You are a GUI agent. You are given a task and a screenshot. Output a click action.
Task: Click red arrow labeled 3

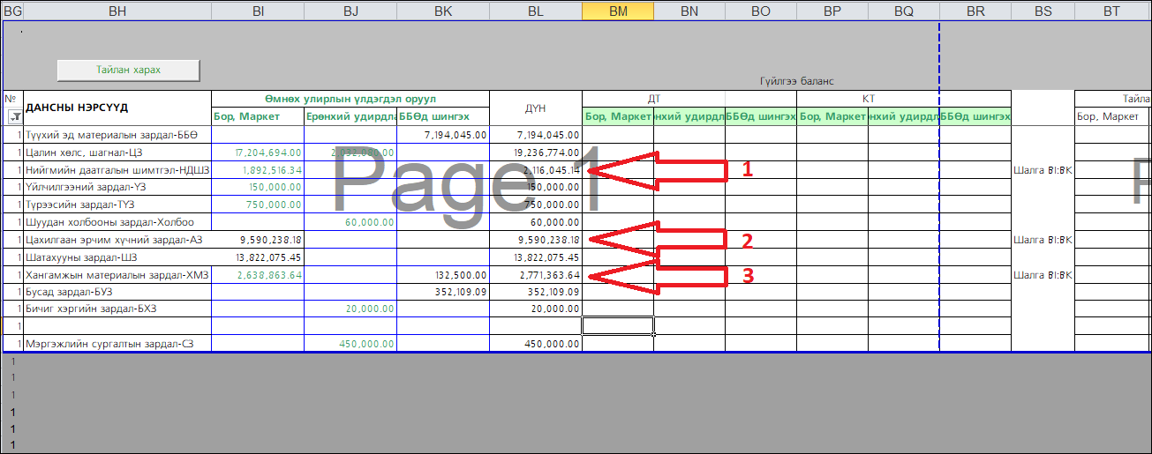(658, 275)
